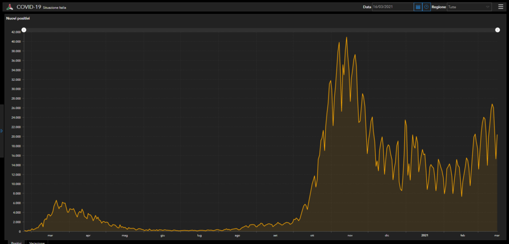Click the nov x-axis label
Screen dimensions: 509x244
(x=350, y=236)
